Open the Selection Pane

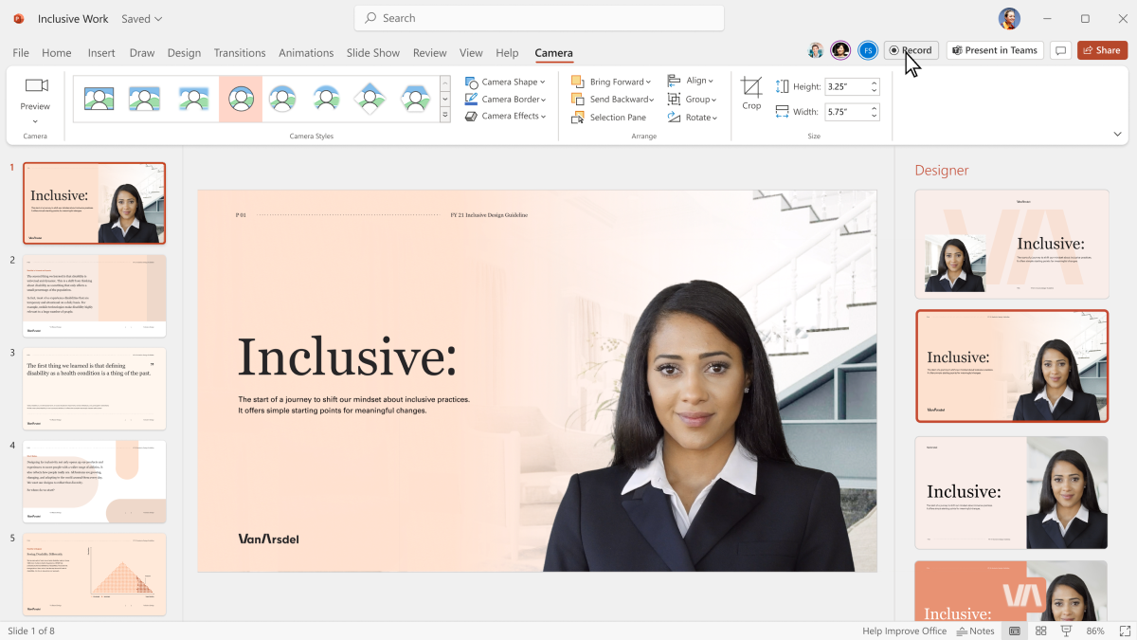611,117
